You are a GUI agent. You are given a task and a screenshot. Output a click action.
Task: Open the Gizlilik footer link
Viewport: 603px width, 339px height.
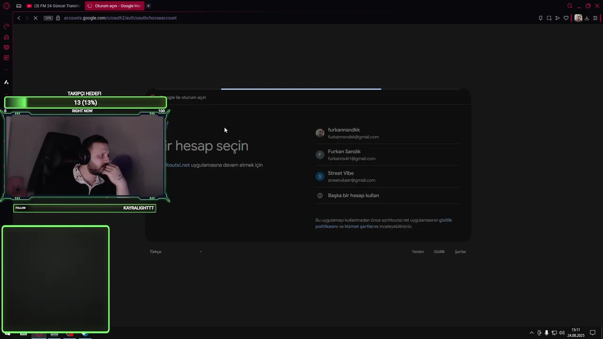pos(439,252)
